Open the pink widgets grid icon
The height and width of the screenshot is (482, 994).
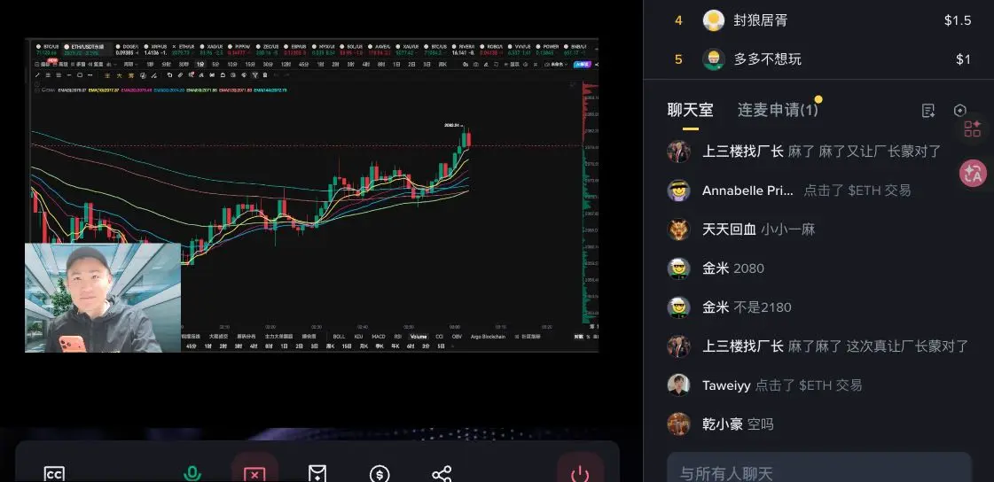pos(973,128)
